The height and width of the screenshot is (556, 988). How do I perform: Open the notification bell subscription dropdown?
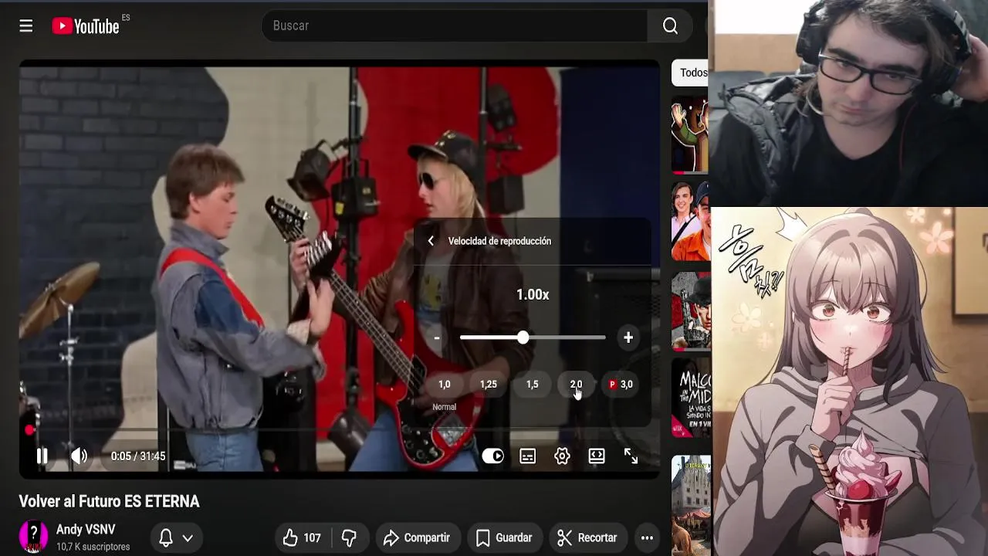click(175, 537)
